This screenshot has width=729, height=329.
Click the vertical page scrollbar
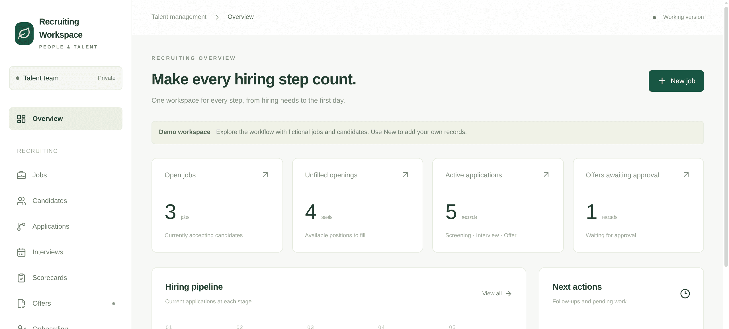(726, 136)
